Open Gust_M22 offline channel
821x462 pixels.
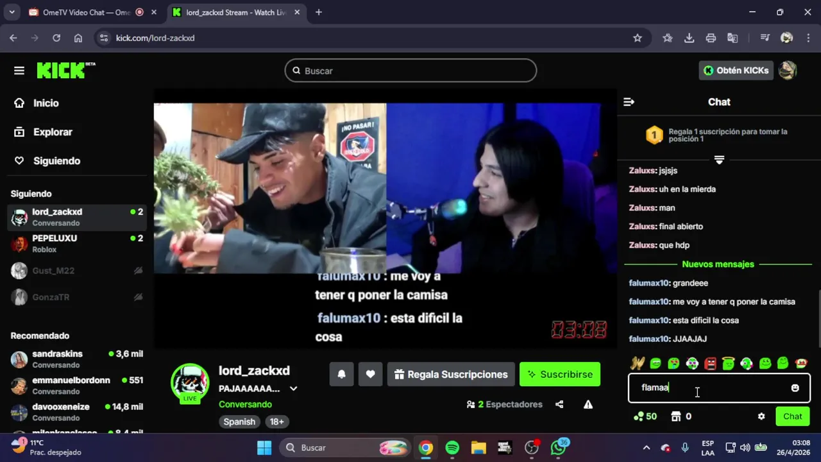(x=77, y=271)
